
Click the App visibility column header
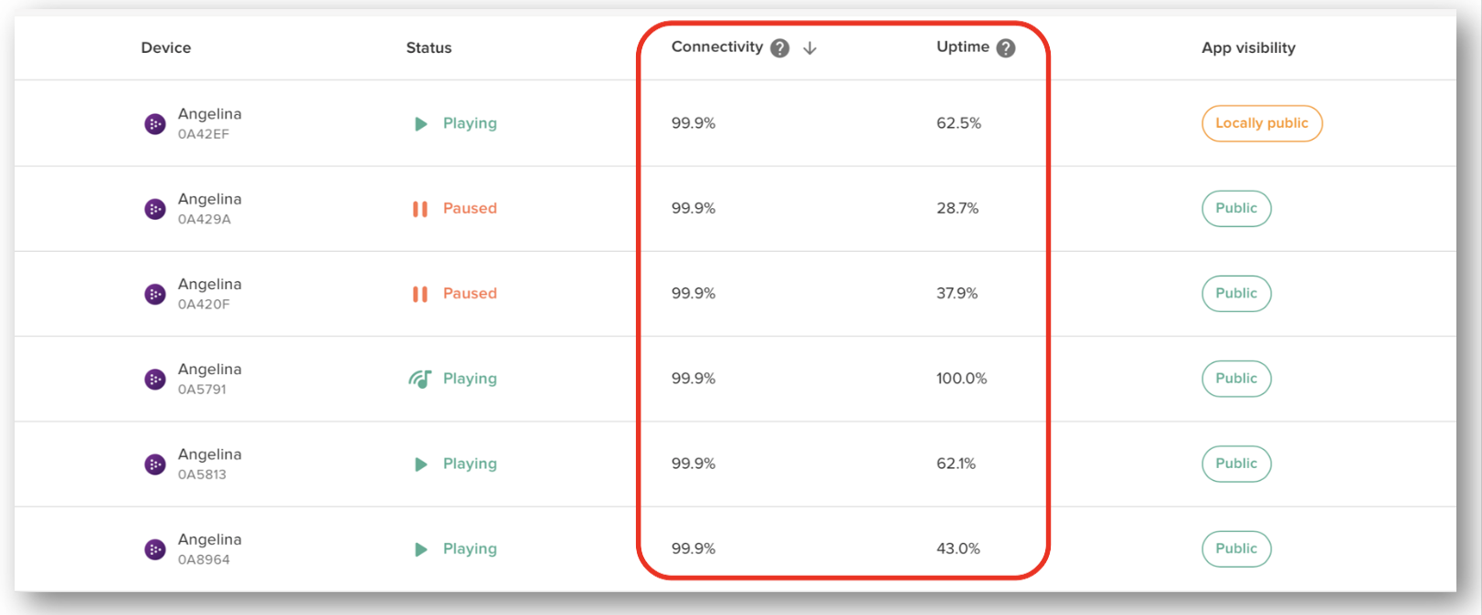[x=1248, y=48]
